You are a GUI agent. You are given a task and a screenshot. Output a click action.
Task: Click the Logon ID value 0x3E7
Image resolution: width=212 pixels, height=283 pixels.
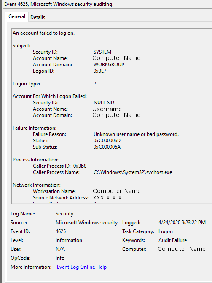pyautogui.click(x=100, y=71)
